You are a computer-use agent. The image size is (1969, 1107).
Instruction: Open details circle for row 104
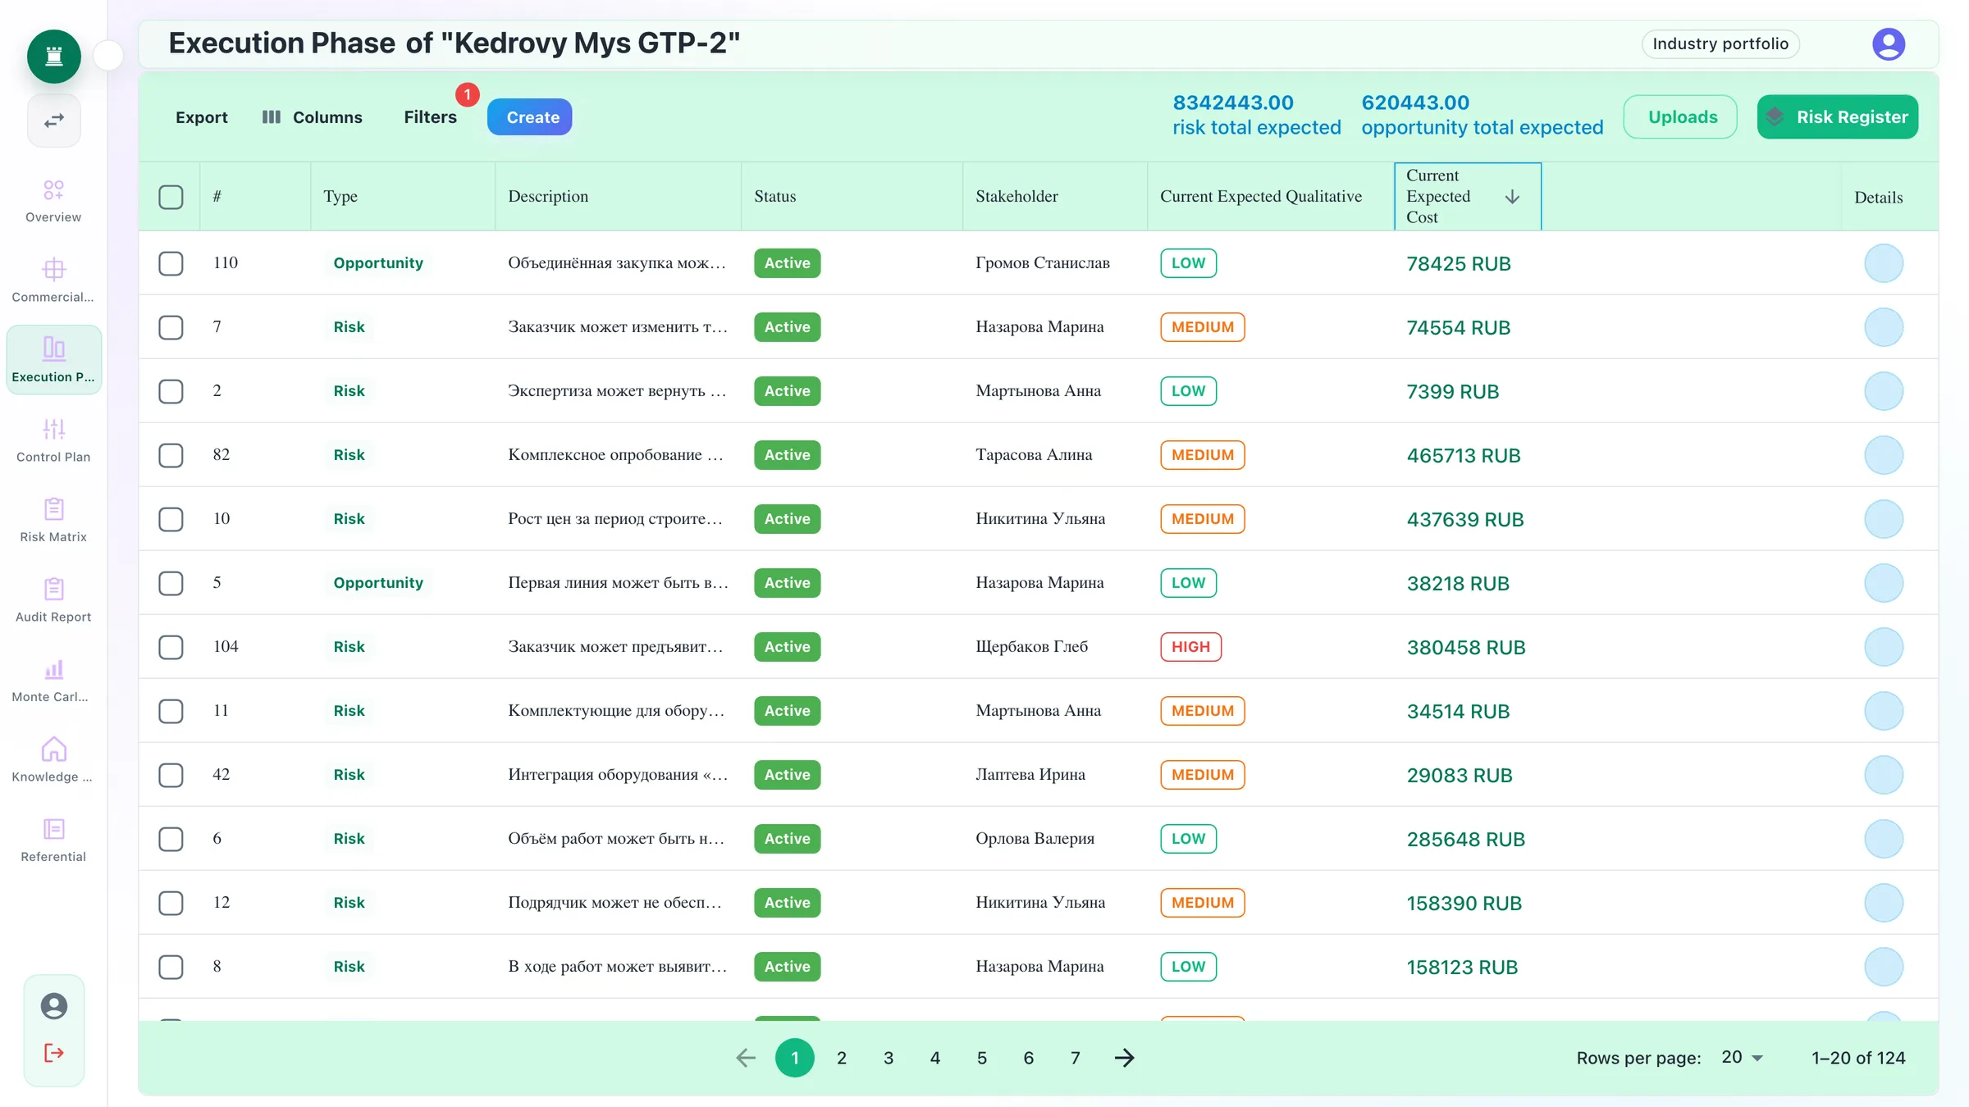coord(1884,647)
